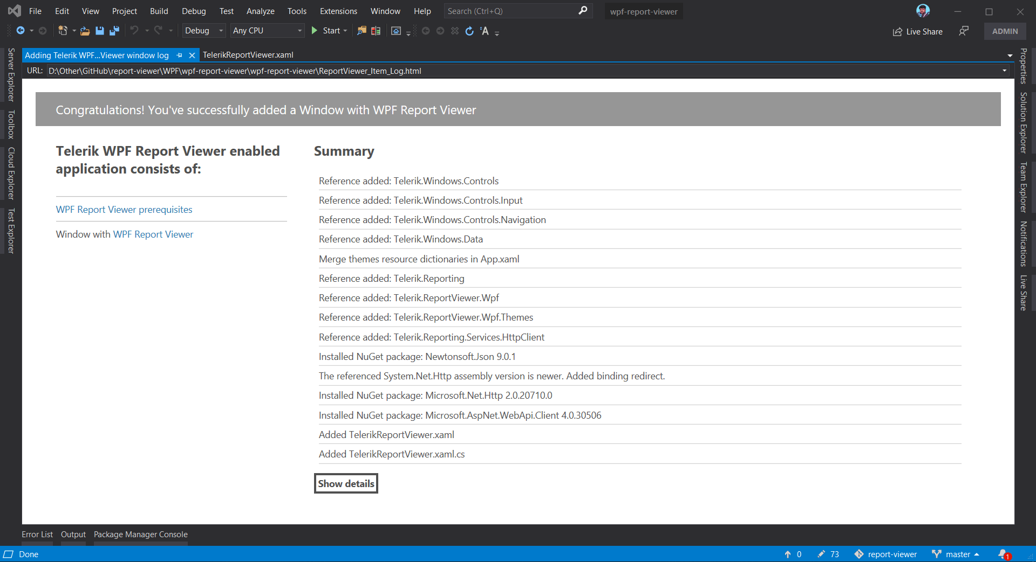Click the web browser Refresh icon

(x=469, y=31)
